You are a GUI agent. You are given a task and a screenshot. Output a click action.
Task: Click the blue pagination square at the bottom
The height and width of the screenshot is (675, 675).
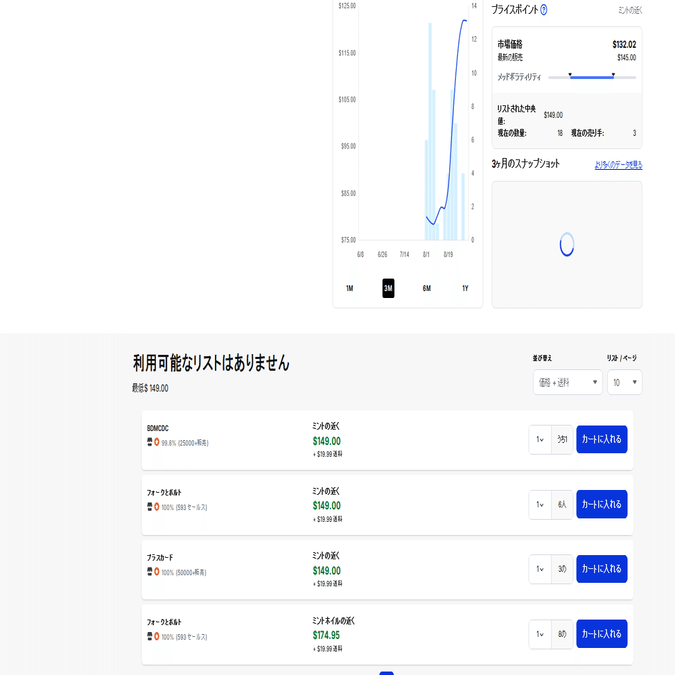pyautogui.click(x=386, y=673)
